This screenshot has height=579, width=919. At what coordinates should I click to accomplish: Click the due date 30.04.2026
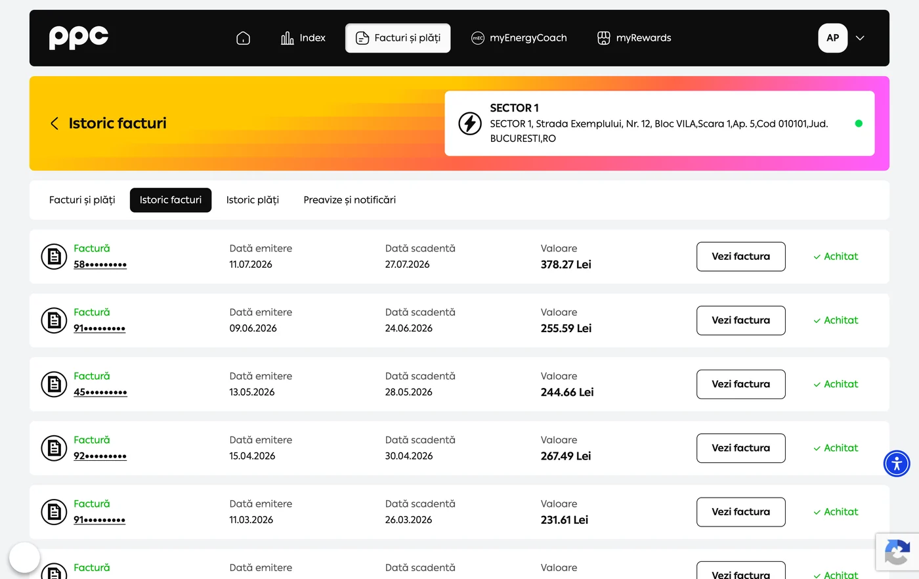pos(409,456)
